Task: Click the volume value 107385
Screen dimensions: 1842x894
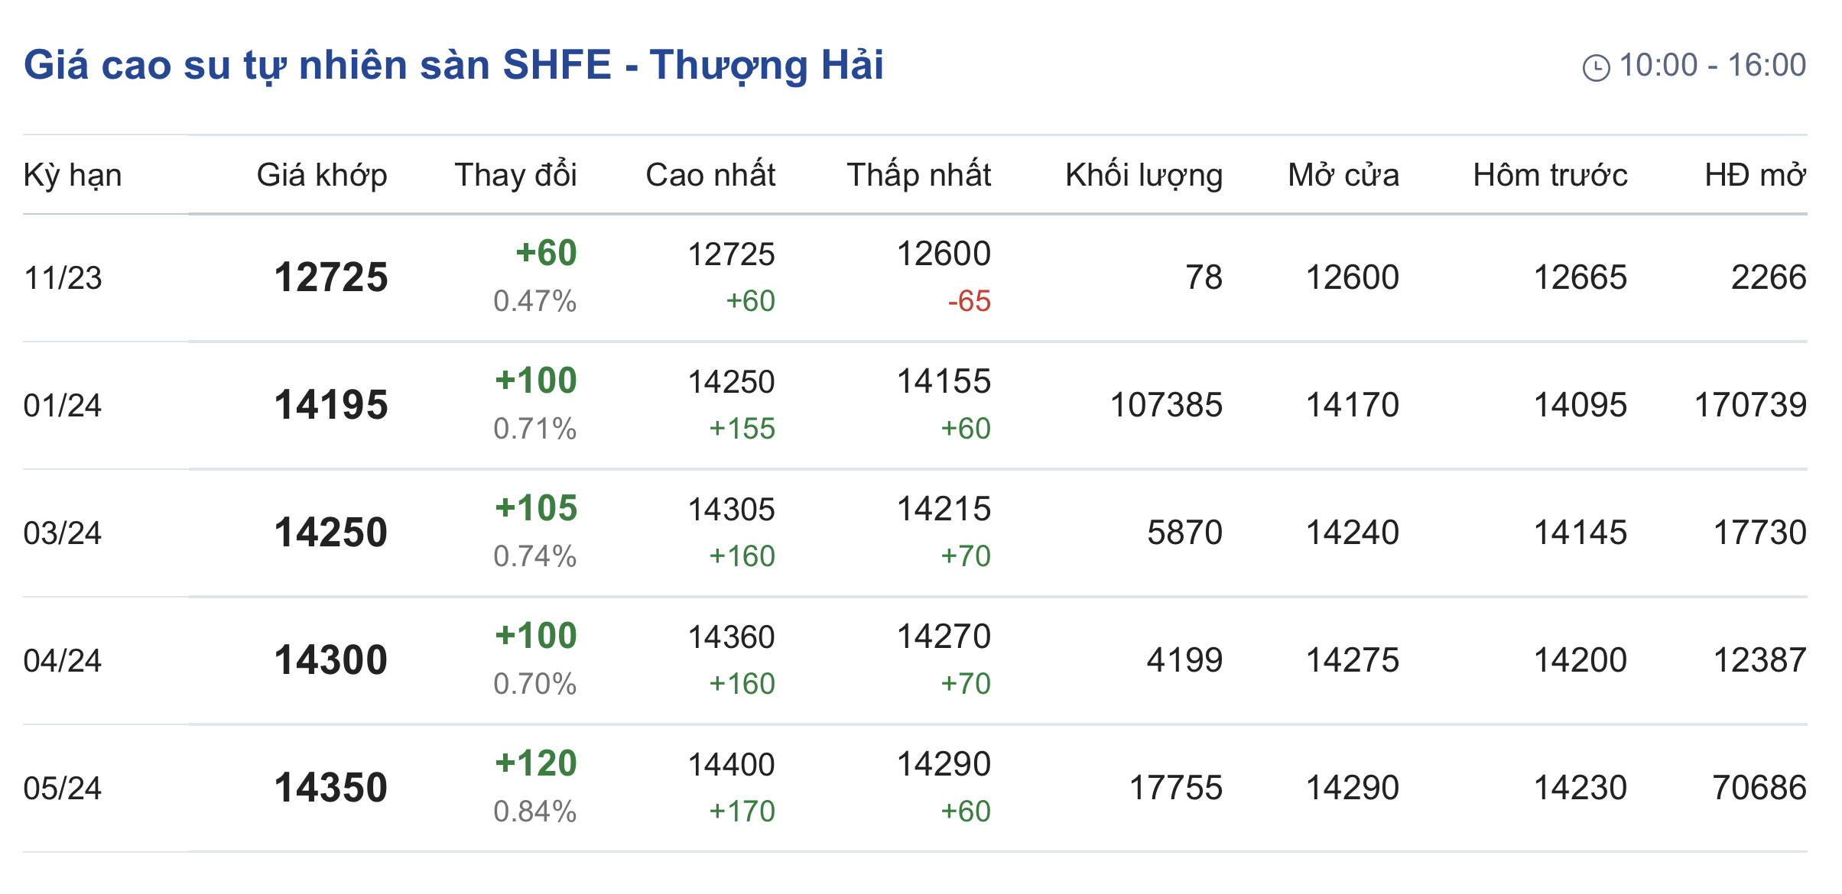Action: click(x=1166, y=405)
